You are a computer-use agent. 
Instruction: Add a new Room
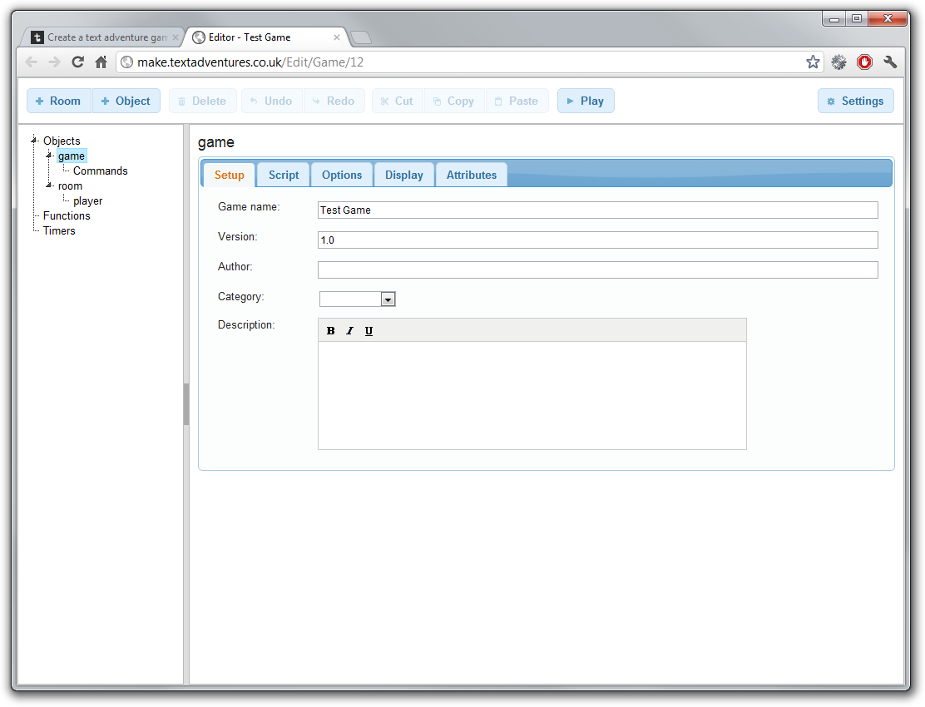[58, 101]
